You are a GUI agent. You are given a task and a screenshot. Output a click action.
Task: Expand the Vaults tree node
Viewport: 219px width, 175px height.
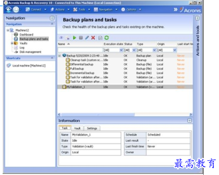[x=12, y=43]
